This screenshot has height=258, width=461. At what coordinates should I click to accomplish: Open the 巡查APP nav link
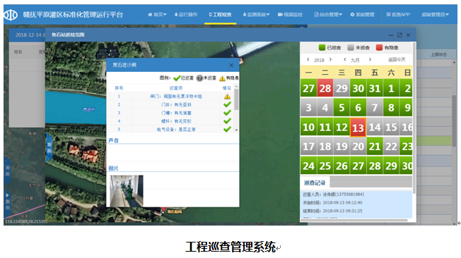tap(398, 14)
